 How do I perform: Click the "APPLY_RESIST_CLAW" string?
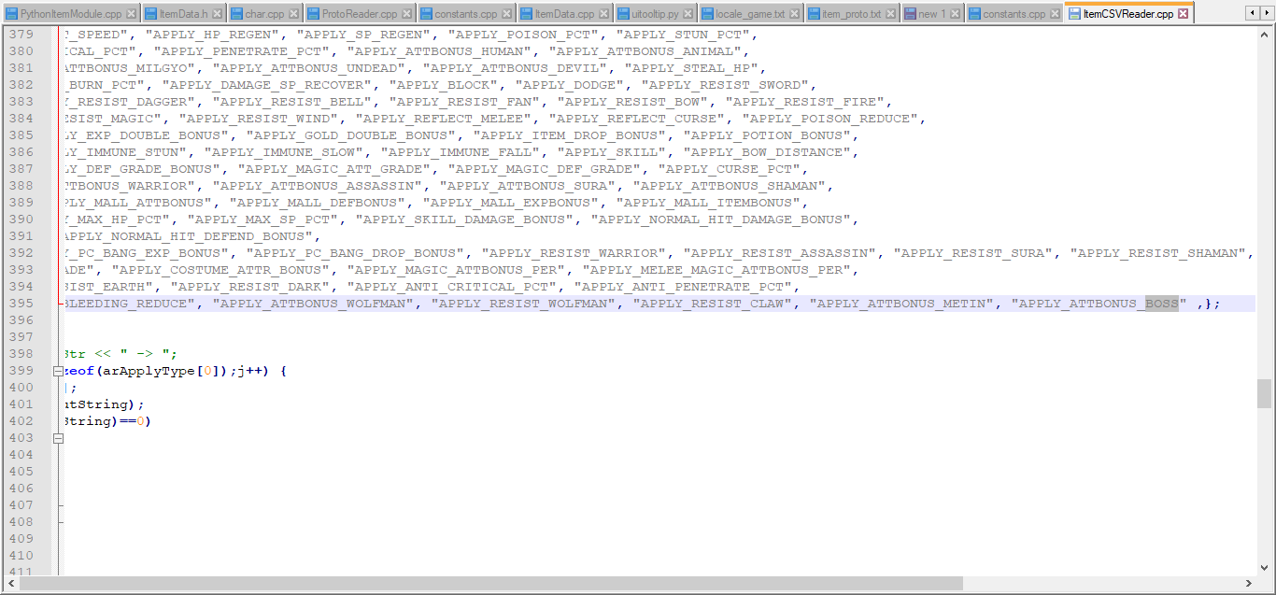point(713,304)
